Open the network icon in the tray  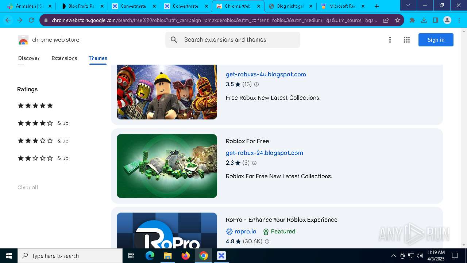pyautogui.click(x=411, y=256)
